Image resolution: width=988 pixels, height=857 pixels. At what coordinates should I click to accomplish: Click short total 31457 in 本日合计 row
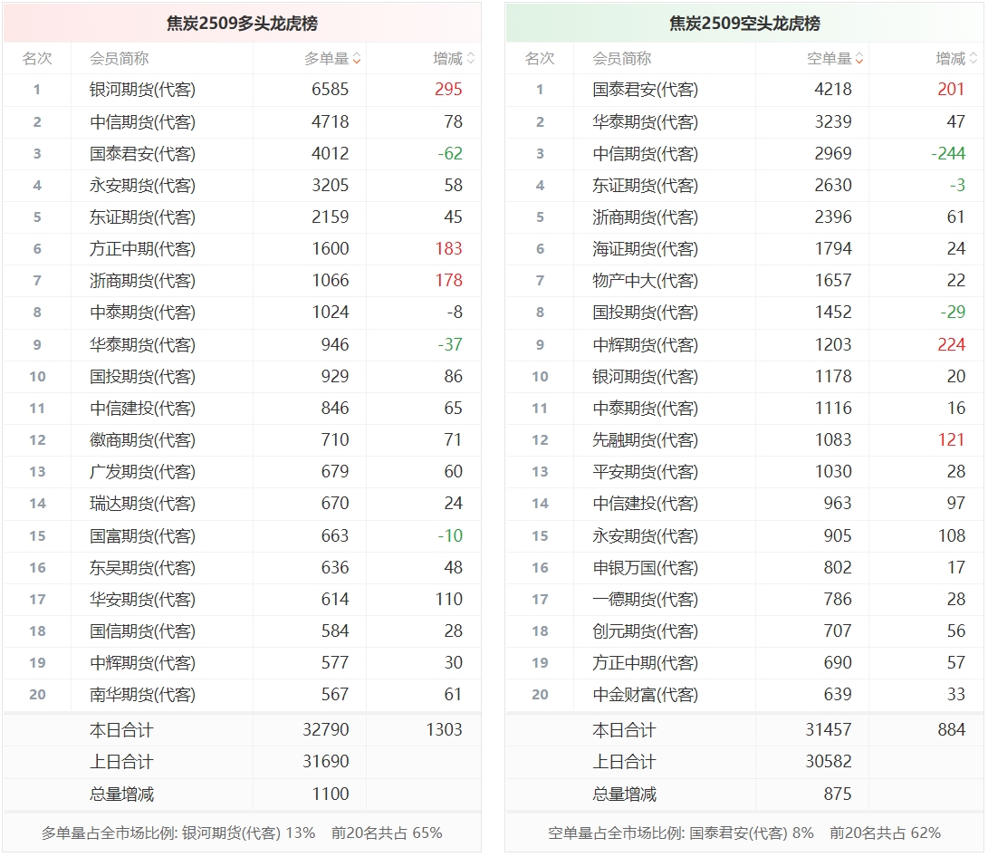829,729
